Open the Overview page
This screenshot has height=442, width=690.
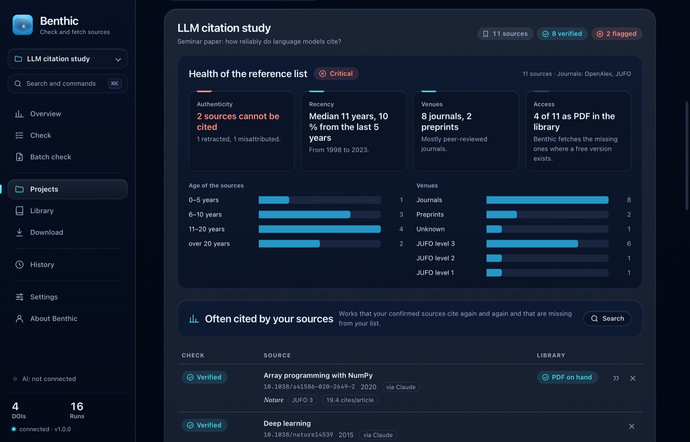(x=68, y=114)
